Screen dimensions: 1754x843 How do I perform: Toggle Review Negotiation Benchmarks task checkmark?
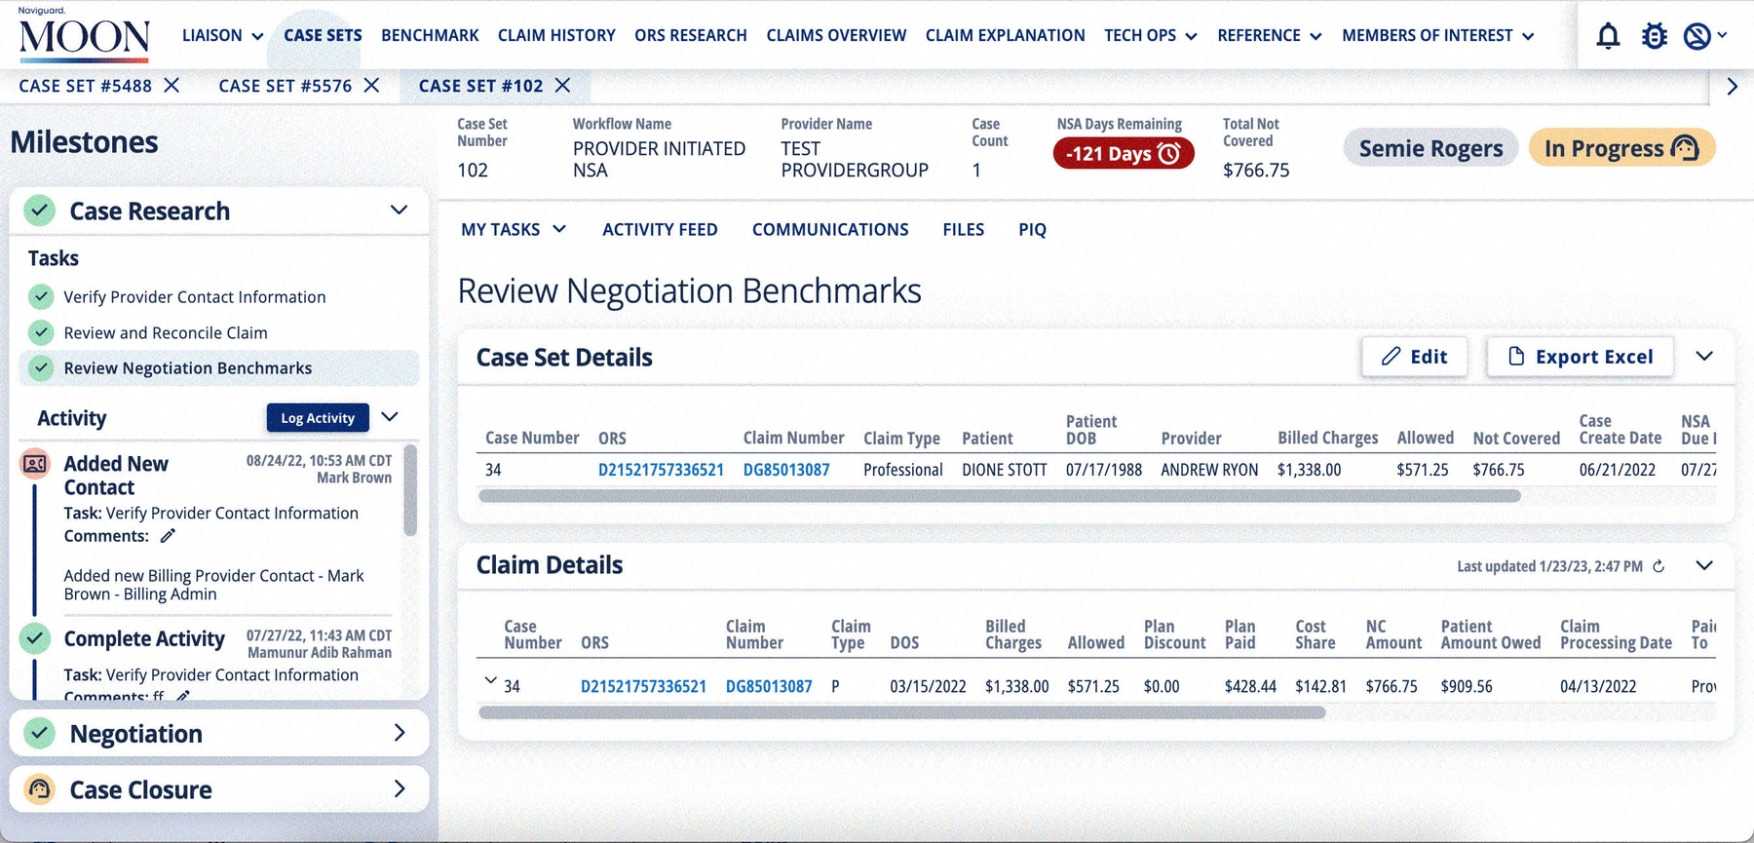41,368
